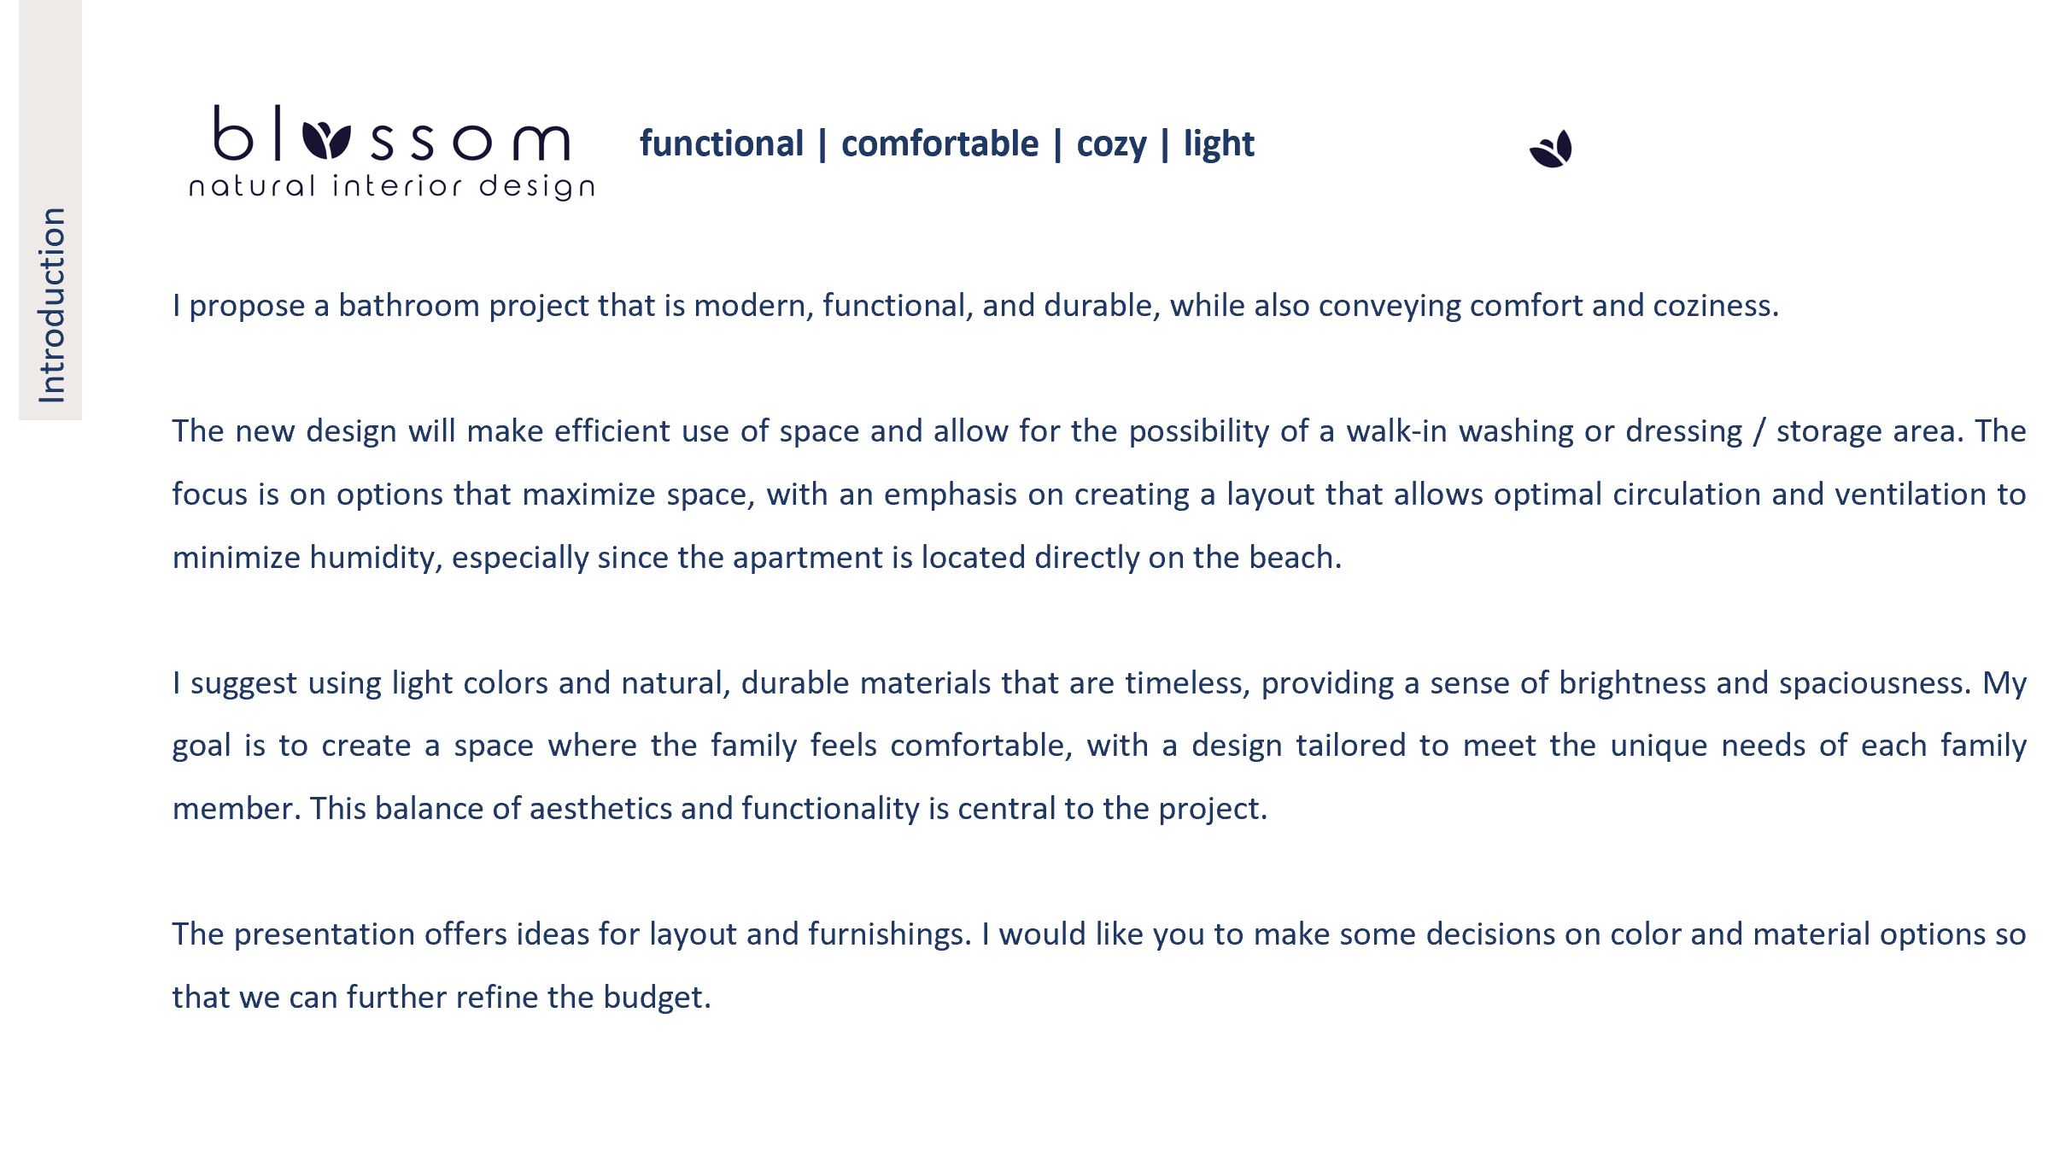Click the line beginning 'The new design will'
The image size is (2054, 1165).
pyautogui.click(x=1099, y=431)
